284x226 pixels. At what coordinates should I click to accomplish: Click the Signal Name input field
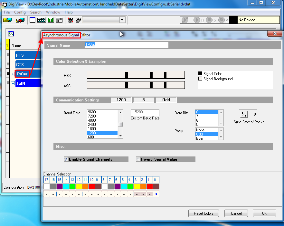click(x=127, y=45)
